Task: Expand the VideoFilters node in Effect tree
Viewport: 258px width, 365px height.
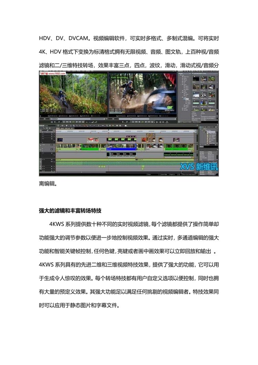Action: pos(203,131)
